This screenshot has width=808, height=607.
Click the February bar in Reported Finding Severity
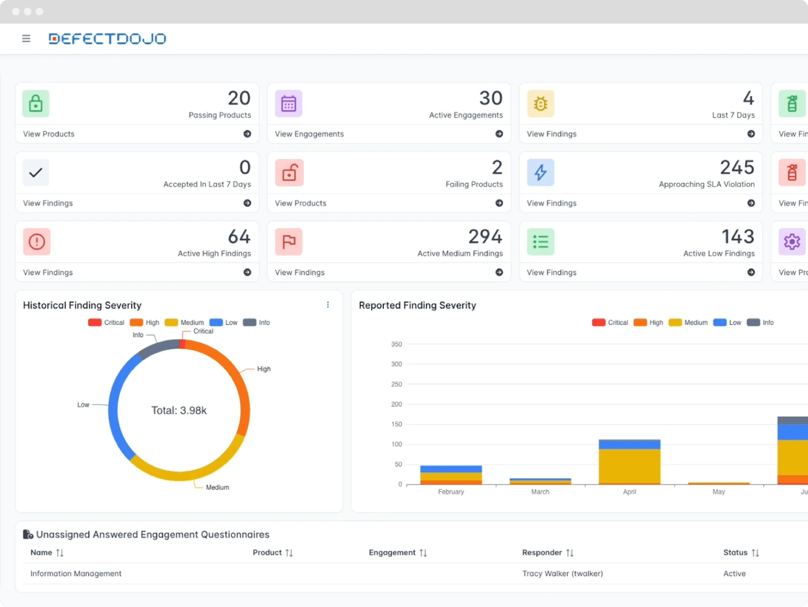(451, 475)
